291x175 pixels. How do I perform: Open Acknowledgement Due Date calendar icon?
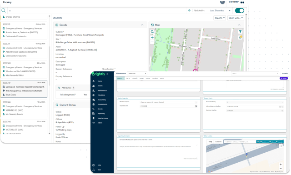click(280, 107)
